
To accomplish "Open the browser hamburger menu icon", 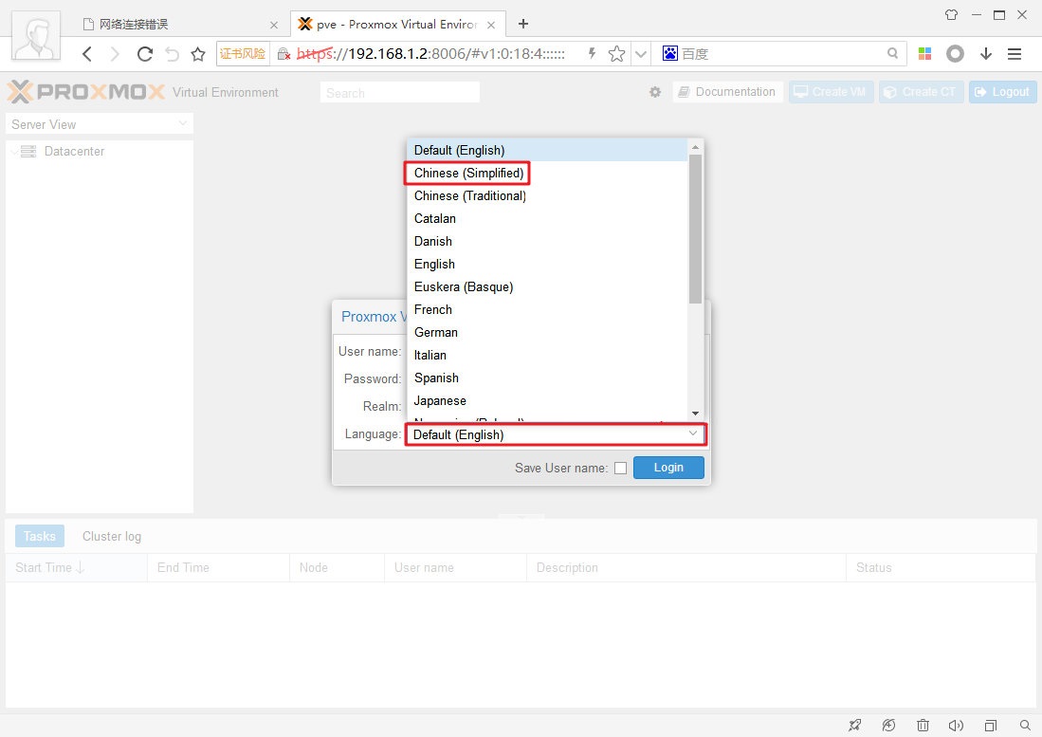I will click(x=1015, y=54).
